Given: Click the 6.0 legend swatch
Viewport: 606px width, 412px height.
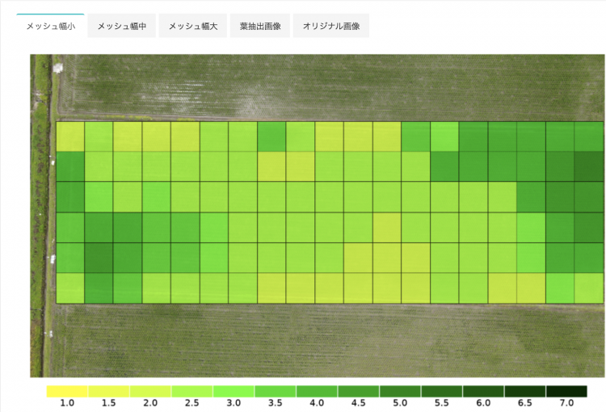Looking at the screenshot, I should tap(483, 391).
